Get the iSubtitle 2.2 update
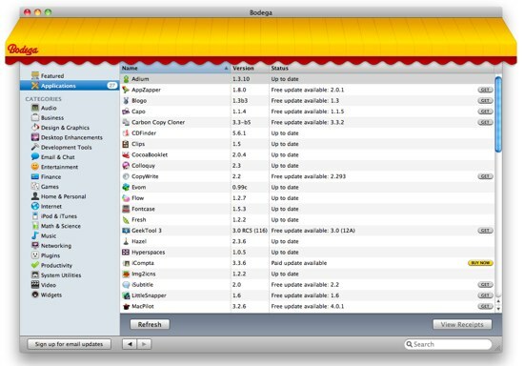Viewport: 524px width, 366px height. coord(485,284)
